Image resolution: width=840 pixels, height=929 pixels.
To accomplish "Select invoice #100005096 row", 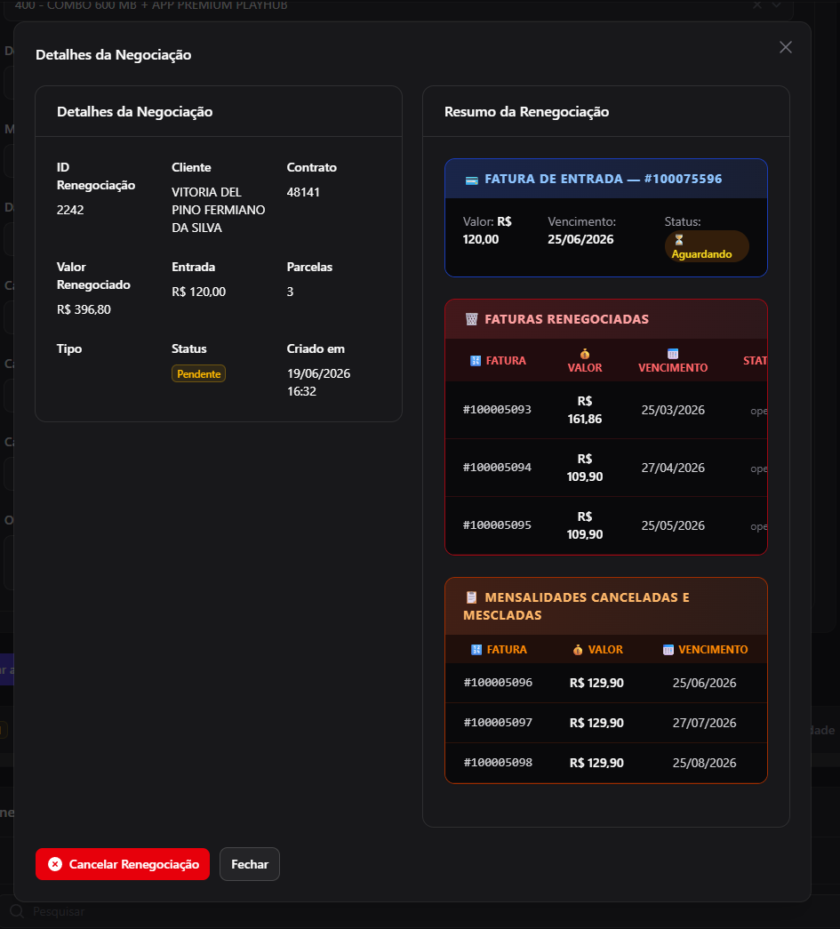I will (606, 683).
